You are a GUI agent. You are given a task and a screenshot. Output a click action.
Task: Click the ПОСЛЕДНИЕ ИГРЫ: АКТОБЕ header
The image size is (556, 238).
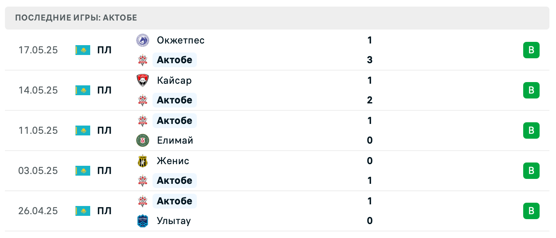click(76, 18)
